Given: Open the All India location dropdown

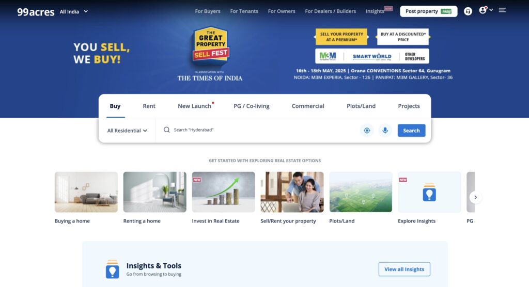Looking at the screenshot, I should (74, 11).
